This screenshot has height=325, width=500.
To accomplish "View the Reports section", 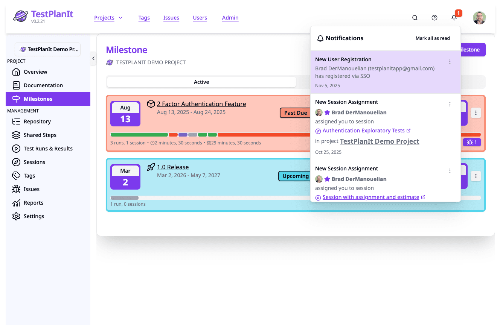I will pyautogui.click(x=34, y=202).
